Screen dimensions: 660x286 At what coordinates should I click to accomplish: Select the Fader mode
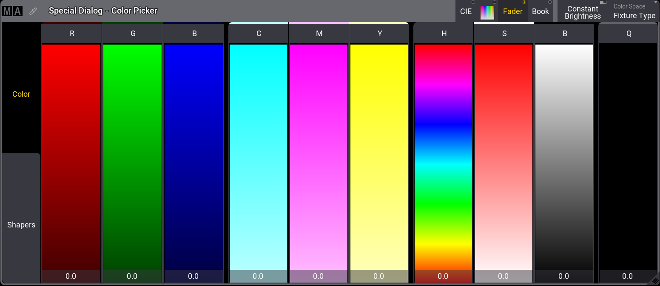(512, 11)
